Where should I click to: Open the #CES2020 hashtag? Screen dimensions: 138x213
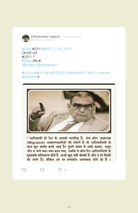point(59,73)
